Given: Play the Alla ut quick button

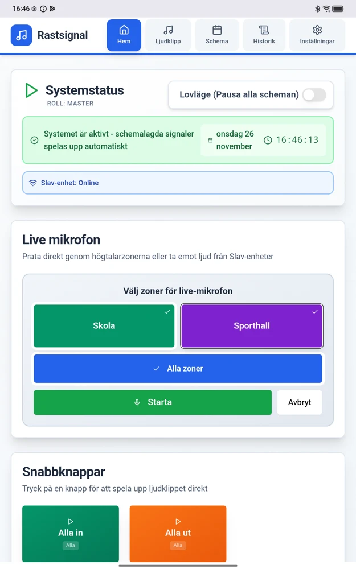Looking at the screenshot, I should pos(178,534).
